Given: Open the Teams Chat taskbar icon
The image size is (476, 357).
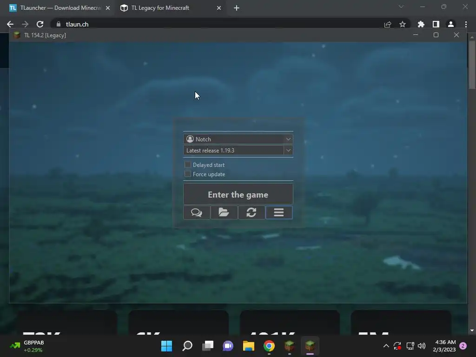Looking at the screenshot, I should (x=228, y=346).
